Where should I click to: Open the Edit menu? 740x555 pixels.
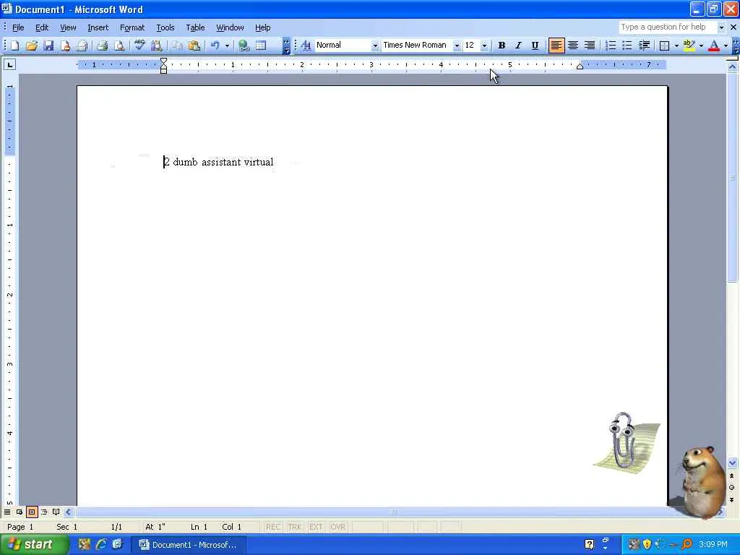(42, 27)
